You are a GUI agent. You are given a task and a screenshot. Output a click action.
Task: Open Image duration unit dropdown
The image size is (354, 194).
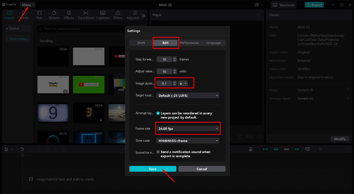click(x=183, y=83)
